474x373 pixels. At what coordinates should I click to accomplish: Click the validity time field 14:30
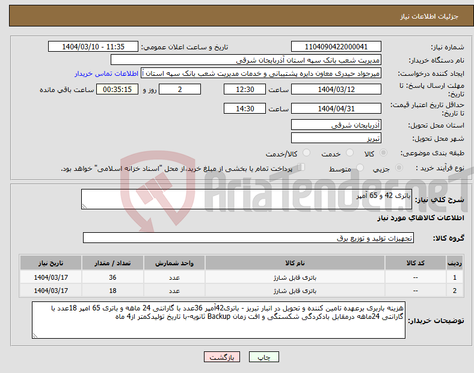coord(245,108)
